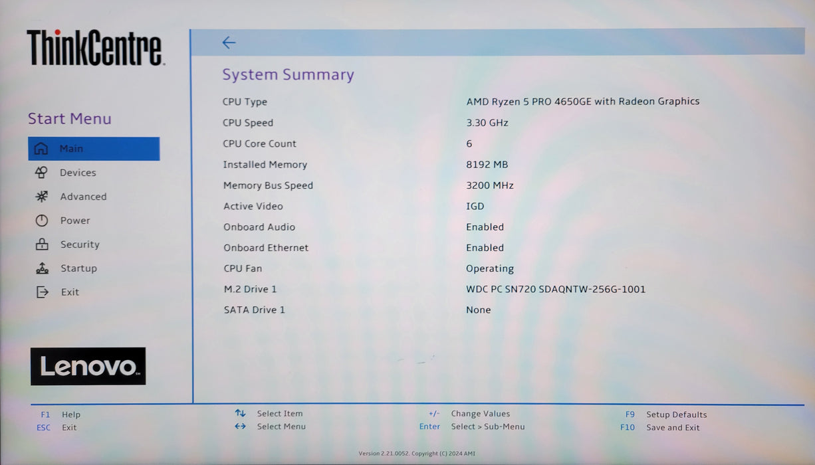Click Enter Select Sub-Menu hint

(x=472, y=426)
